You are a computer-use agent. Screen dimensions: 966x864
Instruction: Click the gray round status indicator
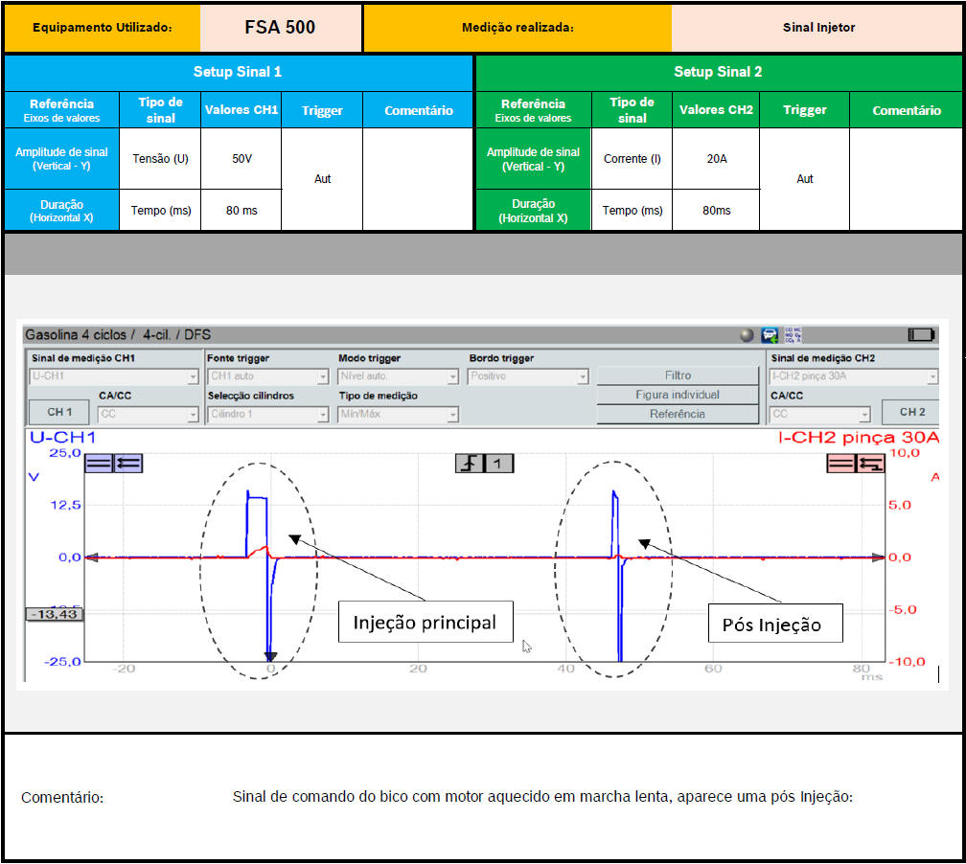tap(747, 335)
